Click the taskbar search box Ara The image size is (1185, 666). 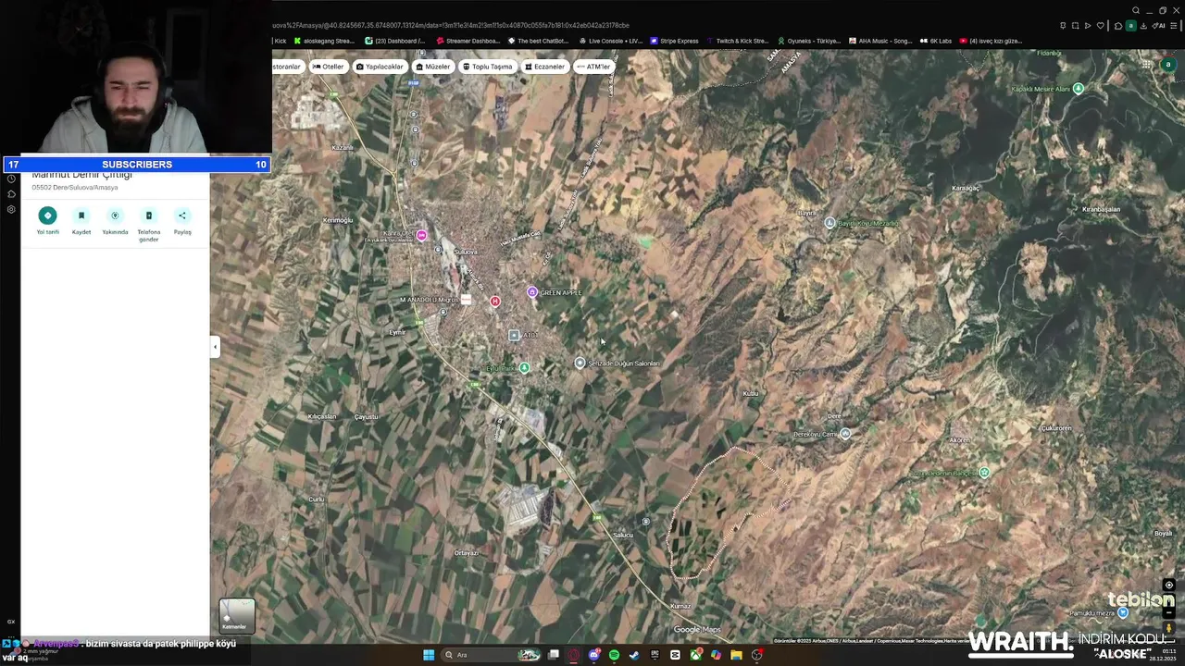coord(492,655)
